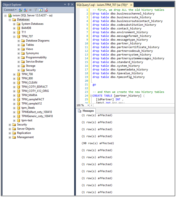The height and width of the screenshot is (197, 176).
Task: Collapse the iwism server node
Action: pyautogui.click(x=5, y=16)
